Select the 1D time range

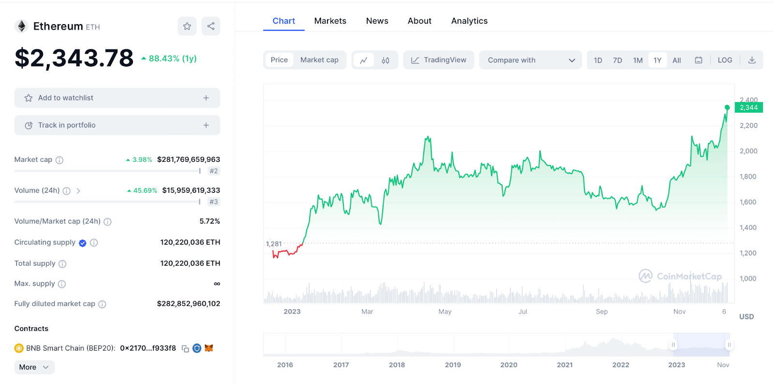click(x=598, y=60)
